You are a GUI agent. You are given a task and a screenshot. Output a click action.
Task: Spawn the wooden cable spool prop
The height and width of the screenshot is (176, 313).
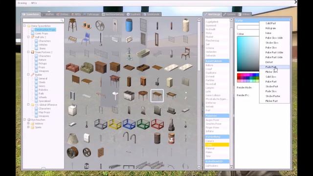72,152
